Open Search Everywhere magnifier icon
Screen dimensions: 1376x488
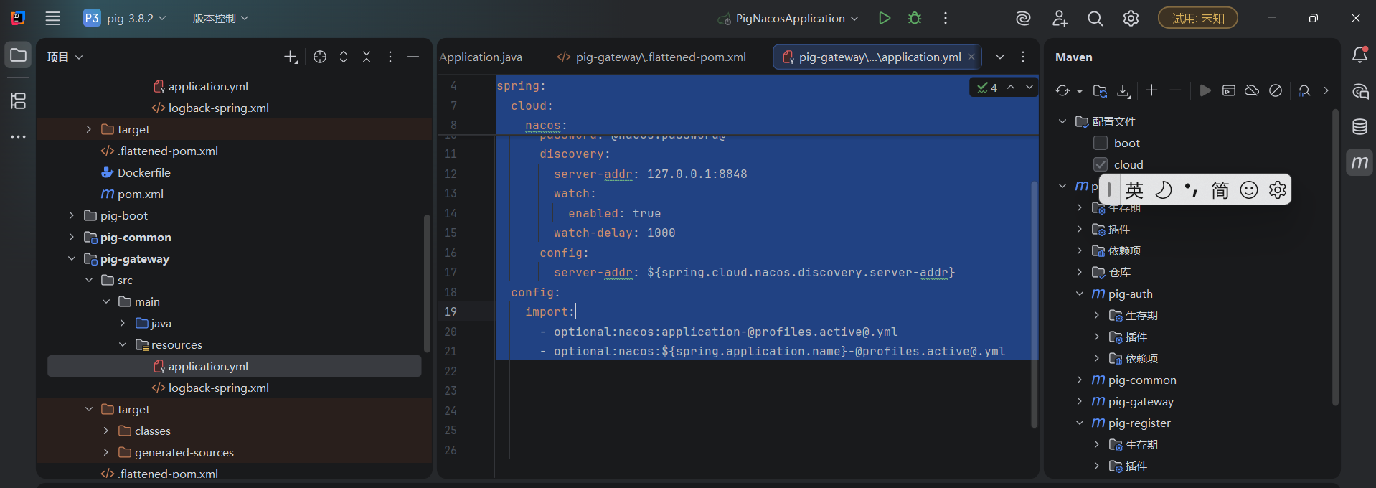tap(1095, 19)
